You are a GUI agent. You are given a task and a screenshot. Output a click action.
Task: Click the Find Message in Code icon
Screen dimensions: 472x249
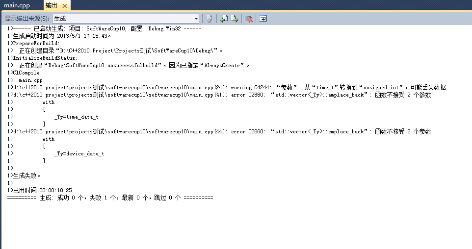pos(209,19)
